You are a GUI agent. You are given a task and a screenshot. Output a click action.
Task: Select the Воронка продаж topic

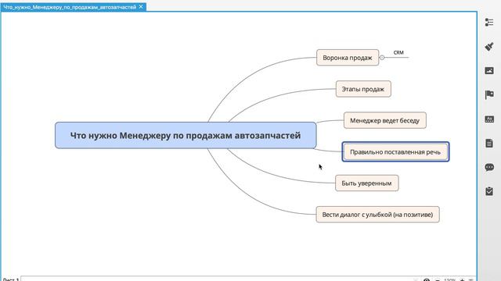click(x=348, y=58)
